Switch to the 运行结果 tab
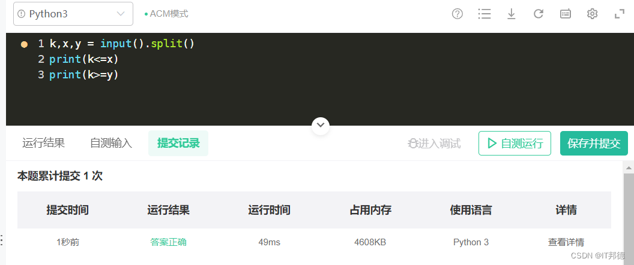The width and height of the screenshot is (634, 265). click(x=43, y=143)
